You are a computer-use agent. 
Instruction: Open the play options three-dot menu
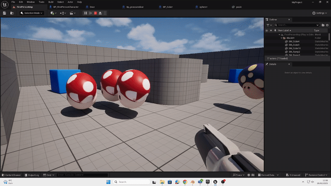pyautogui.click(x=105, y=13)
